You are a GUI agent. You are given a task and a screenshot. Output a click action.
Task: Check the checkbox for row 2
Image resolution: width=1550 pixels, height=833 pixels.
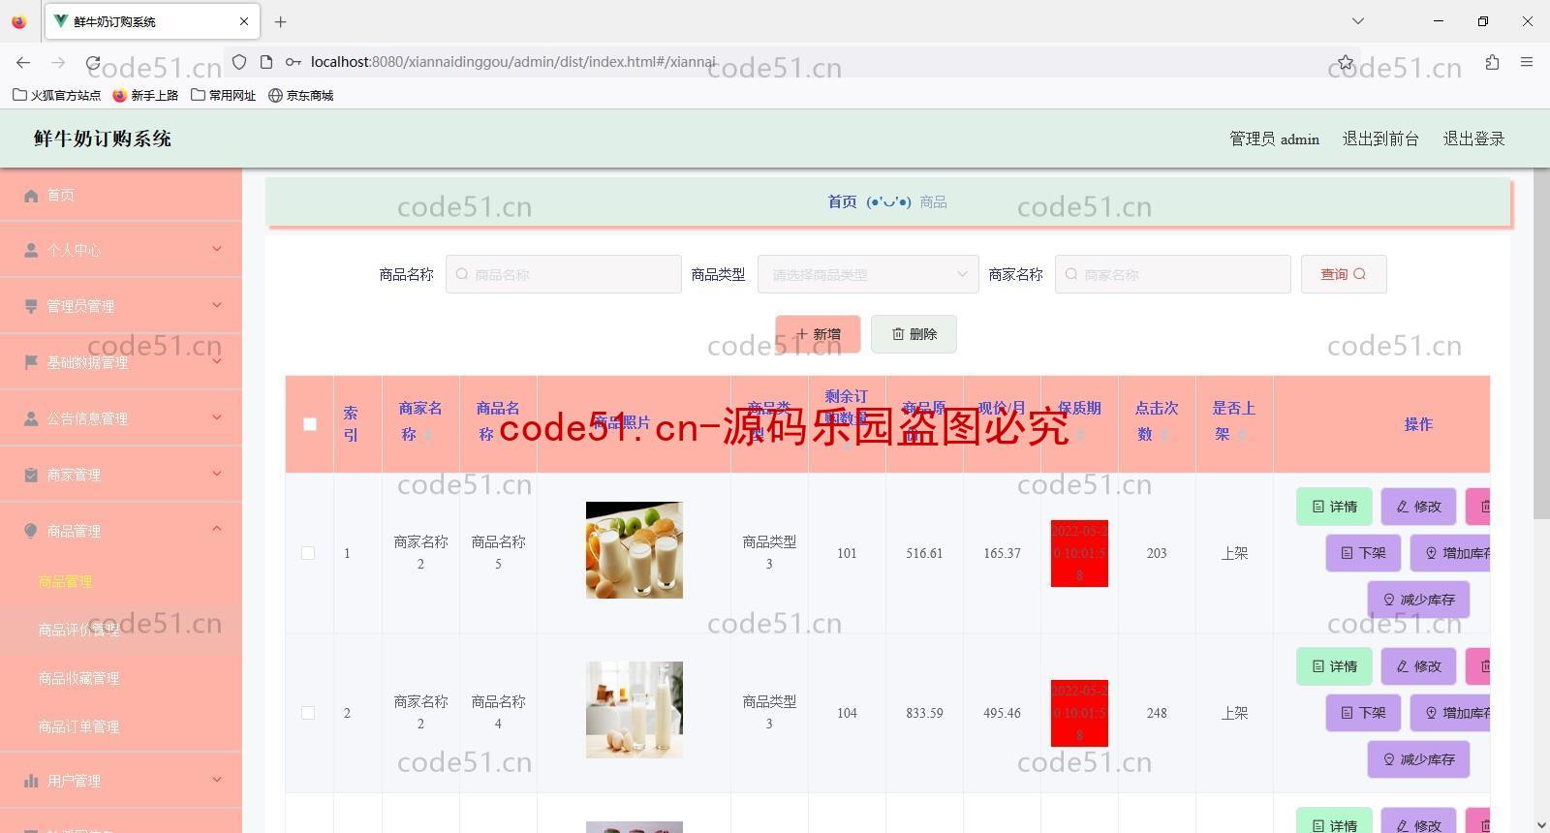pyautogui.click(x=308, y=713)
